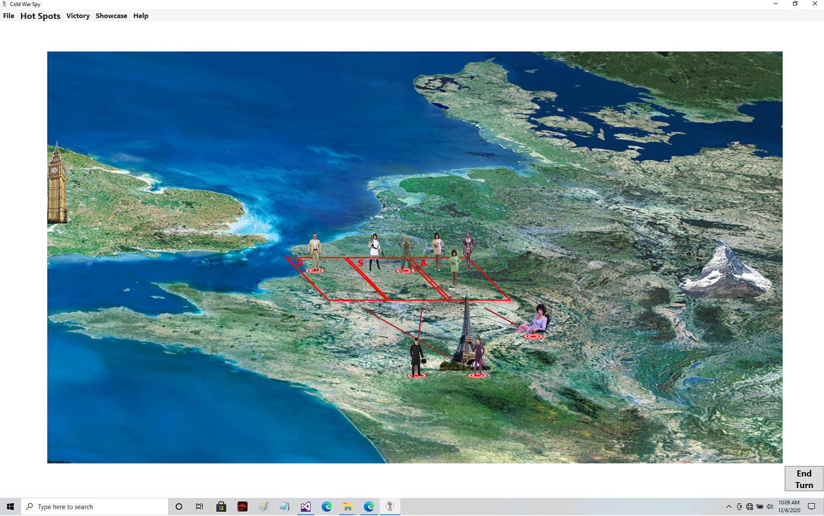Open the Notepad app on the taskbar
Image resolution: width=824 pixels, height=516 pixels.
(x=284, y=506)
